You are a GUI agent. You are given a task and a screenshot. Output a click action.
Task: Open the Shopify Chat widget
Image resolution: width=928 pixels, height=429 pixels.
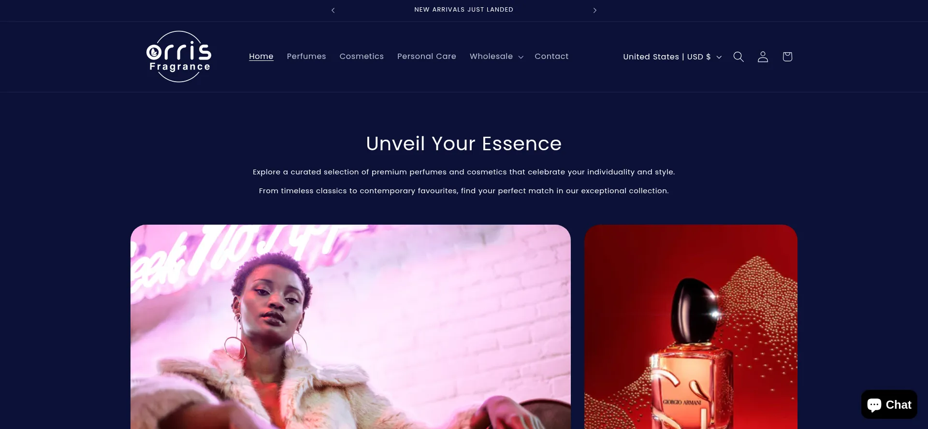tap(889, 404)
